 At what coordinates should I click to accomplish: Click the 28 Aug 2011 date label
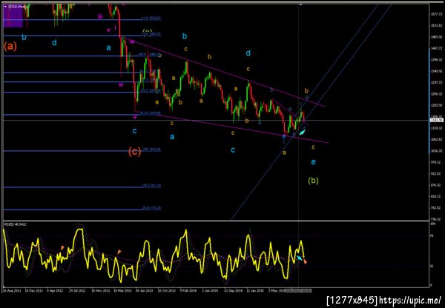pos(10,291)
